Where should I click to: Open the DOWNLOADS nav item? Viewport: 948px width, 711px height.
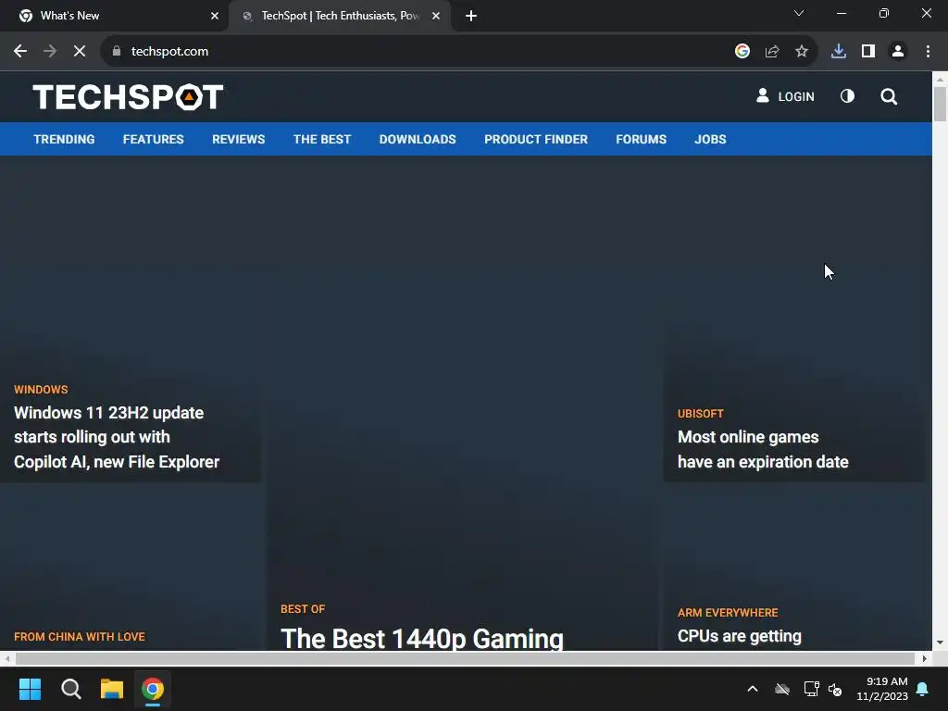(418, 139)
